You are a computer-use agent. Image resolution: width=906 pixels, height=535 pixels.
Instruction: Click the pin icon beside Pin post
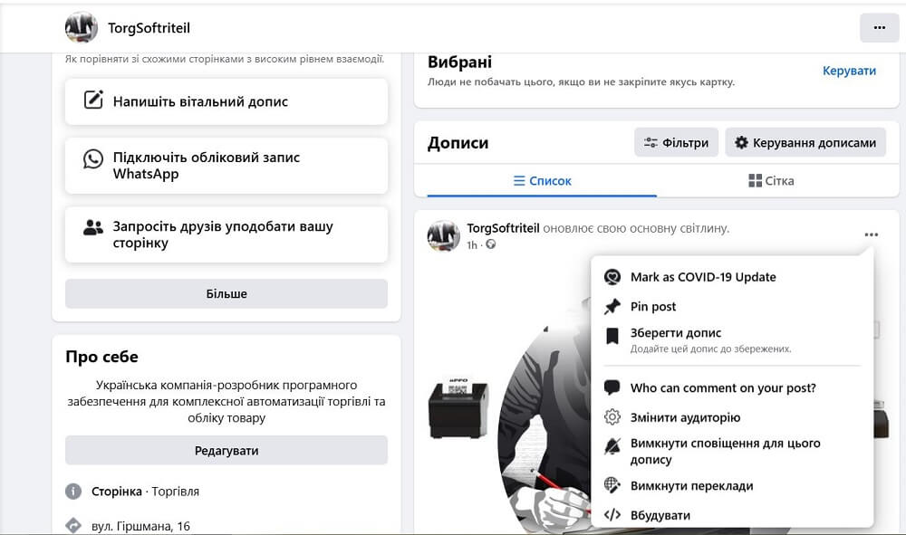[612, 306]
